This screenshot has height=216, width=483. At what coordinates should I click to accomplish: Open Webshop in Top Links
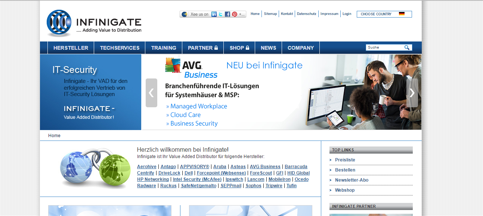[x=345, y=190]
